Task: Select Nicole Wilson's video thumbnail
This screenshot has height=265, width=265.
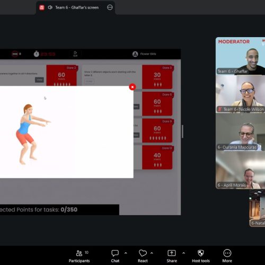Action: coord(240,94)
